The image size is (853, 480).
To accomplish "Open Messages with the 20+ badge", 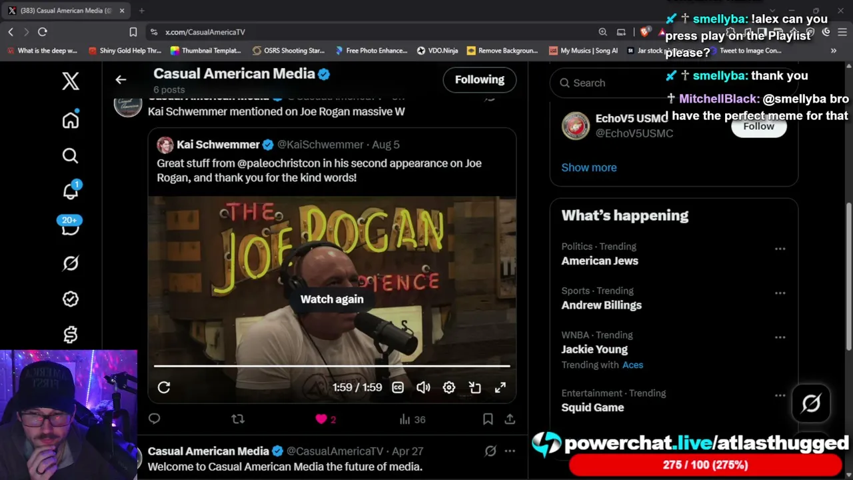I will point(70,225).
